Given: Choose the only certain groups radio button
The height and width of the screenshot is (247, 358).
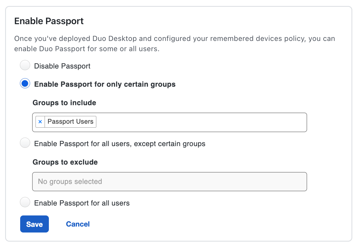Looking at the screenshot, I should [x=25, y=84].
